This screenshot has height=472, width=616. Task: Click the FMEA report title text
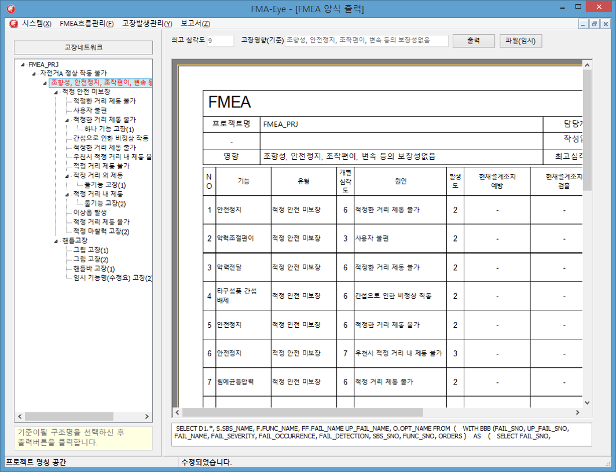229,102
